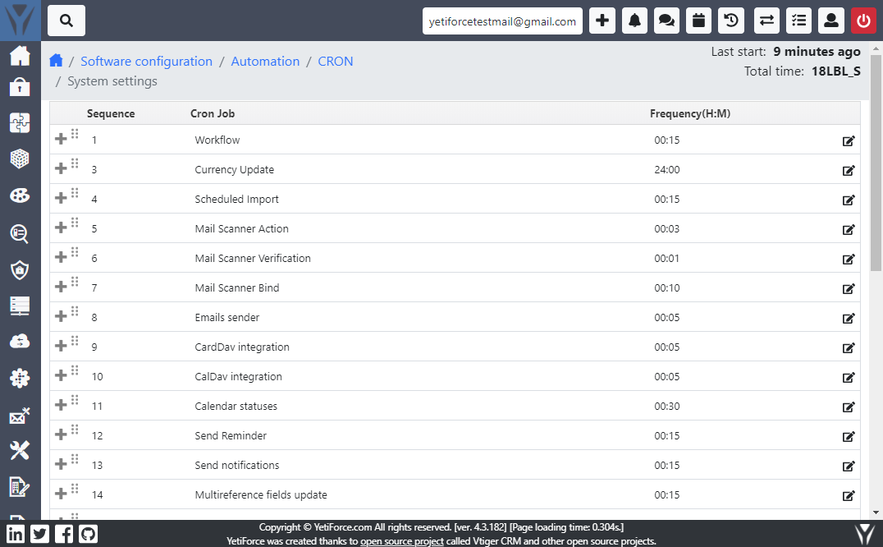Select the 24:00 frequency value
The height and width of the screenshot is (547, 883).
tap(666, 169)
